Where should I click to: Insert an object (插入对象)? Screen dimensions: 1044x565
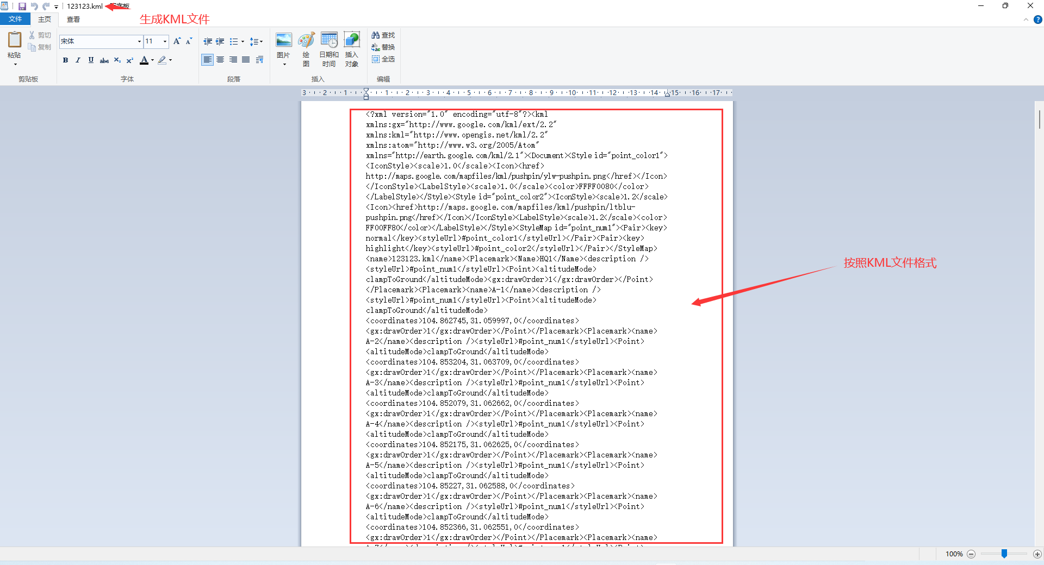(x=352, y=49)
